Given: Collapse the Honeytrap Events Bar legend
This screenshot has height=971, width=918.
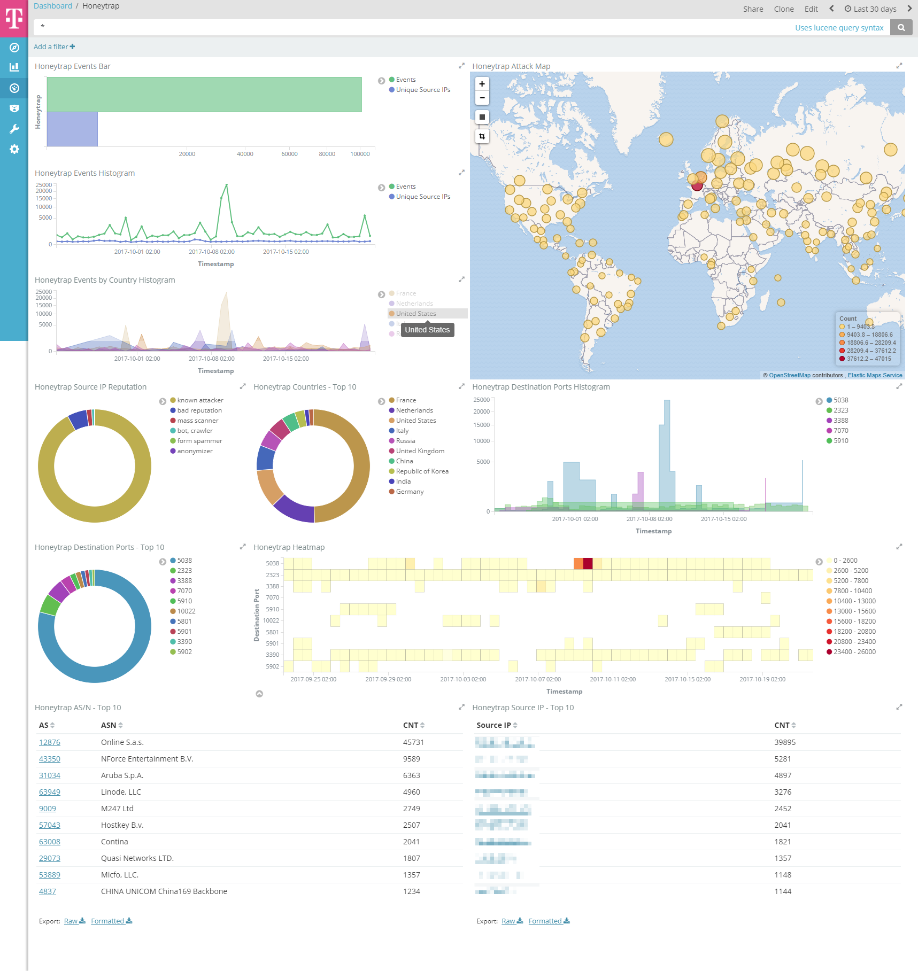Looking at the screenshot, I should (381, 81).
